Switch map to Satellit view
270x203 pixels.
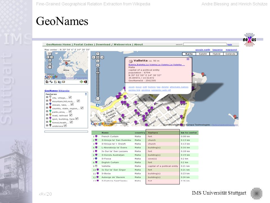tap(203, 54)
